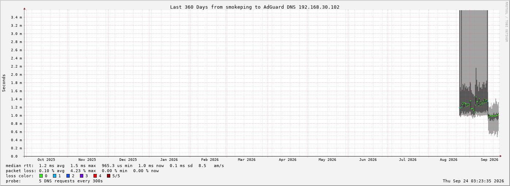
Task: Click the green loss color 0 swatch
Action: (x=41, y=176)
